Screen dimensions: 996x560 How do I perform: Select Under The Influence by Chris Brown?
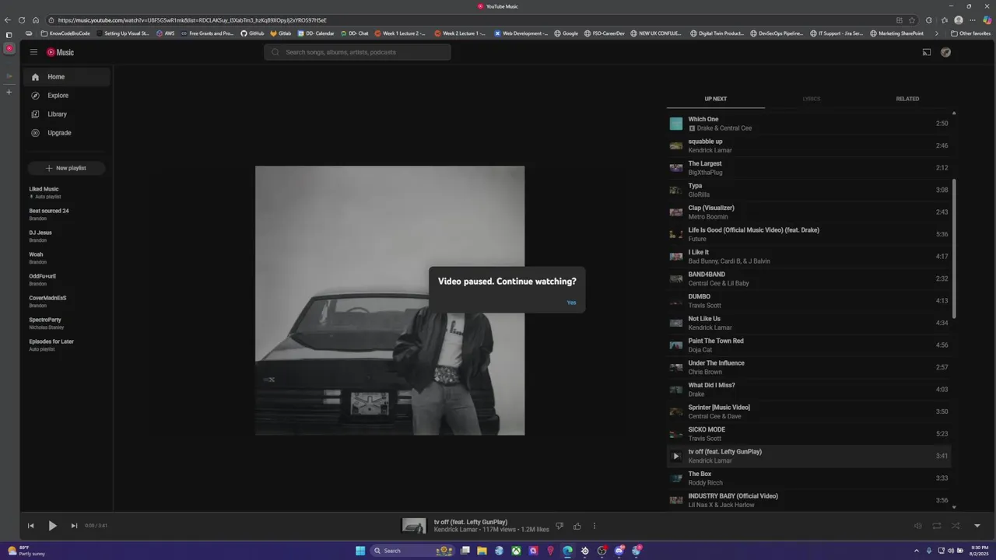809,367
